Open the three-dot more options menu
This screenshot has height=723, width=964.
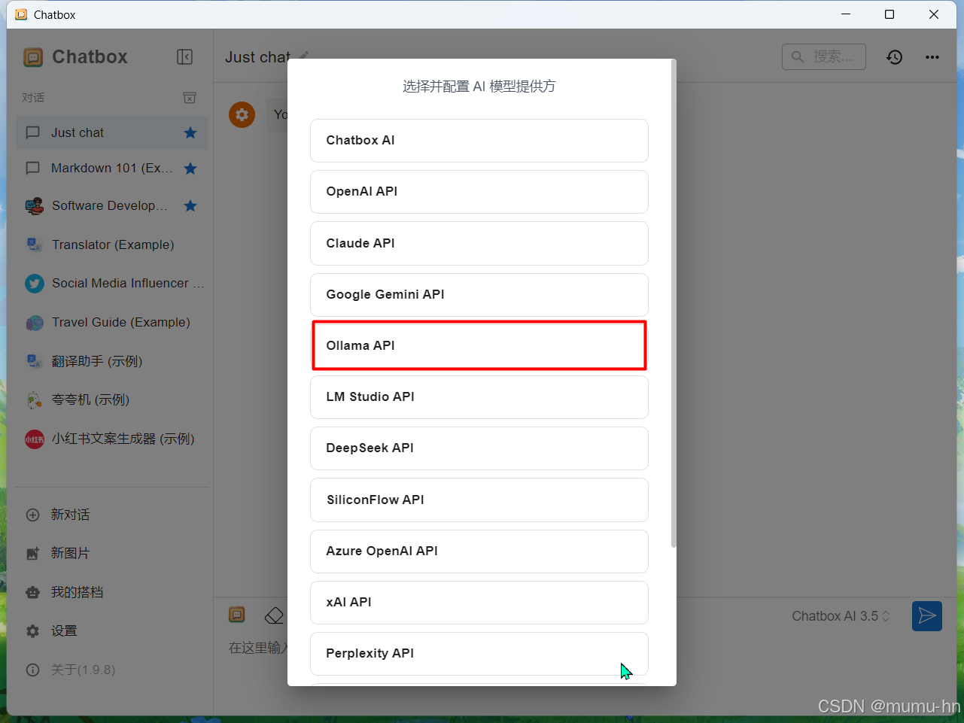(932, 57)
